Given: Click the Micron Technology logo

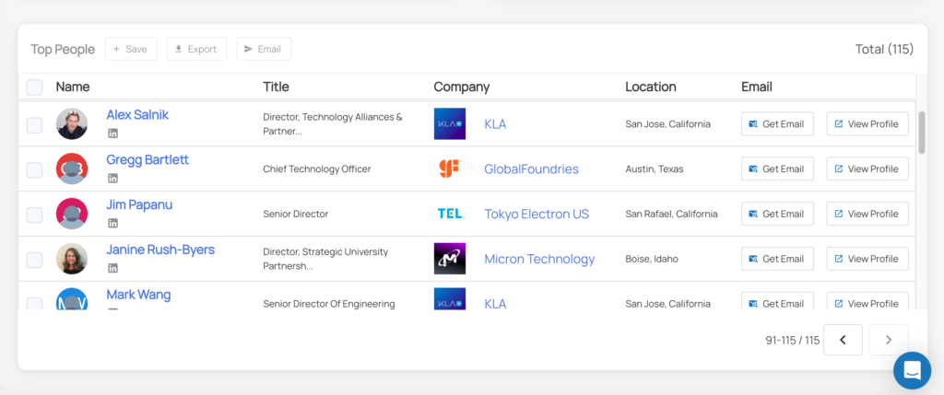Looking at the screenshot, I should pyautogui.click(x=449, y=259).
